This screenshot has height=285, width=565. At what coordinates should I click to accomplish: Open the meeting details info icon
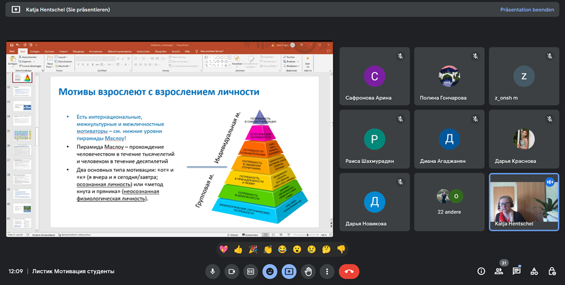click(x=481, y=271)
